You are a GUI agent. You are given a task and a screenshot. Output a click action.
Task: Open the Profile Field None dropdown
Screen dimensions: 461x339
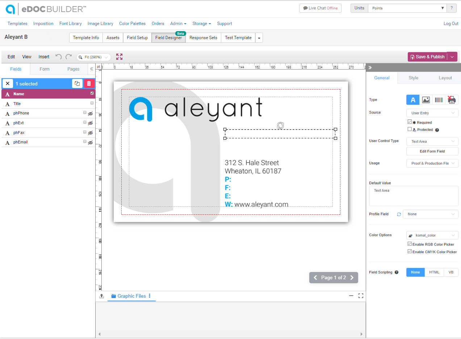[x=431, y=214]
